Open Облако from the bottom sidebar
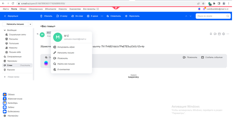The image size is (235, 125). (x=9, y=94)
